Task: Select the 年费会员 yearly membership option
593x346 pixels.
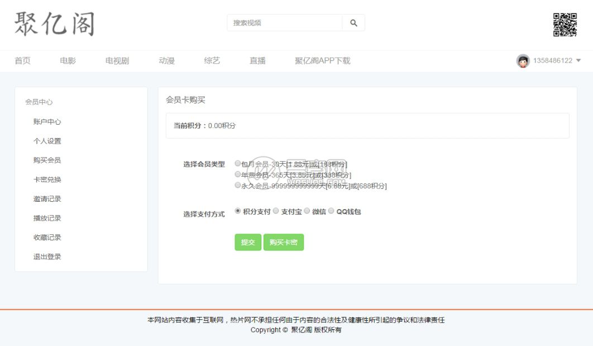Action: tap(238, 174)
